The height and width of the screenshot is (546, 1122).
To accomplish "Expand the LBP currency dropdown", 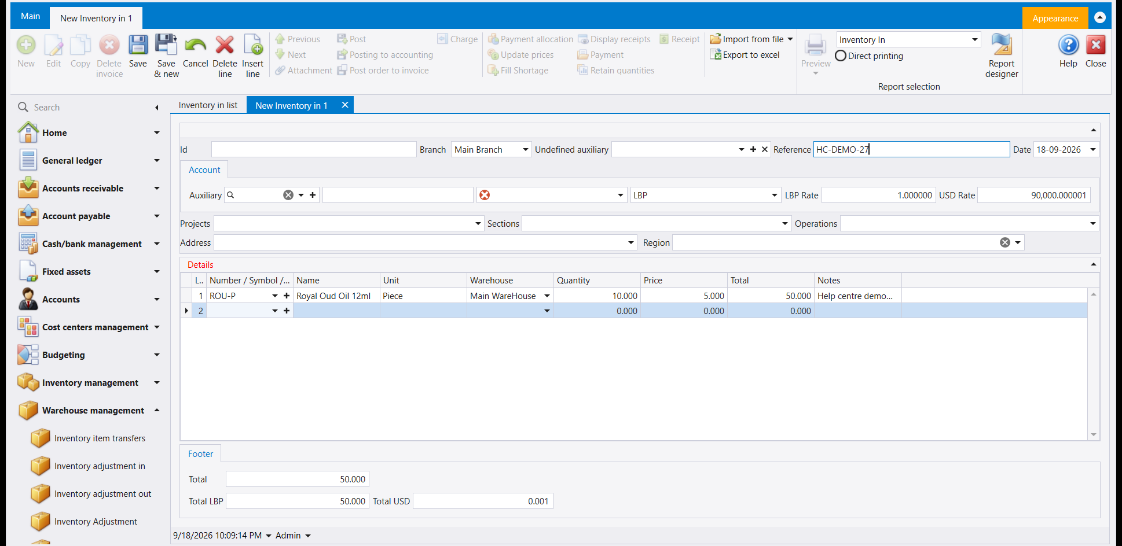I will [x=775, y=195].
